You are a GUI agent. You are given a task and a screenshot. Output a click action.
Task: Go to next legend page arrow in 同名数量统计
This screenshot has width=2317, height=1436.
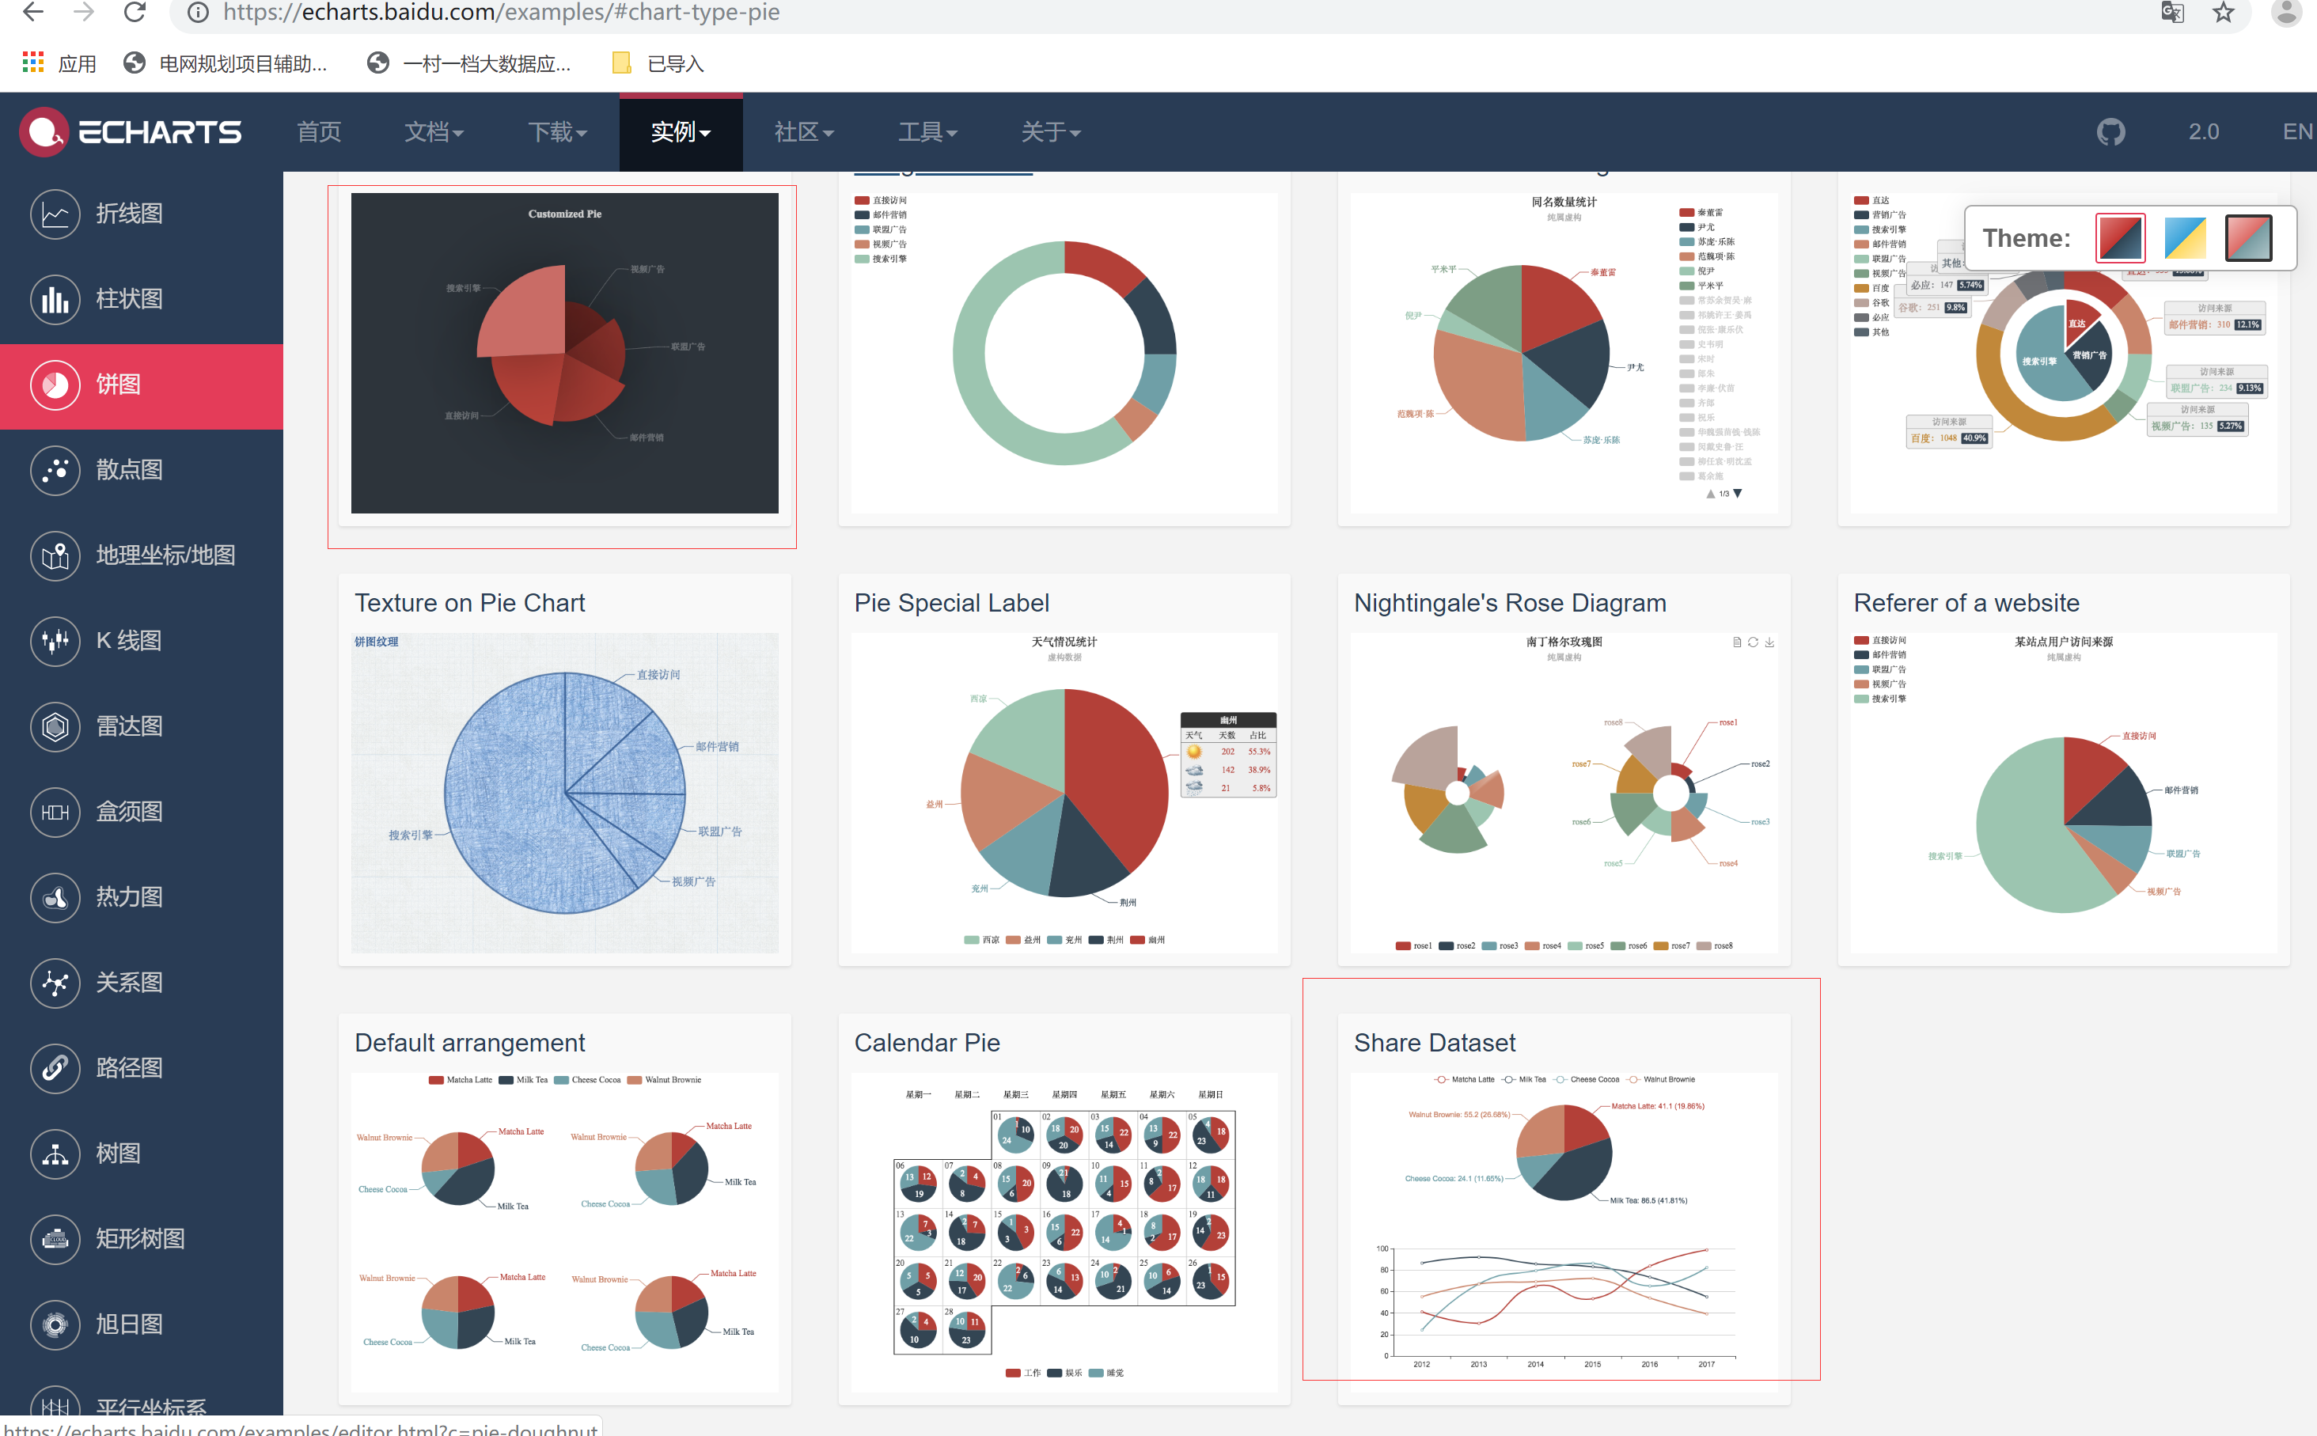pyautogui.click(x=1738, y=494)
